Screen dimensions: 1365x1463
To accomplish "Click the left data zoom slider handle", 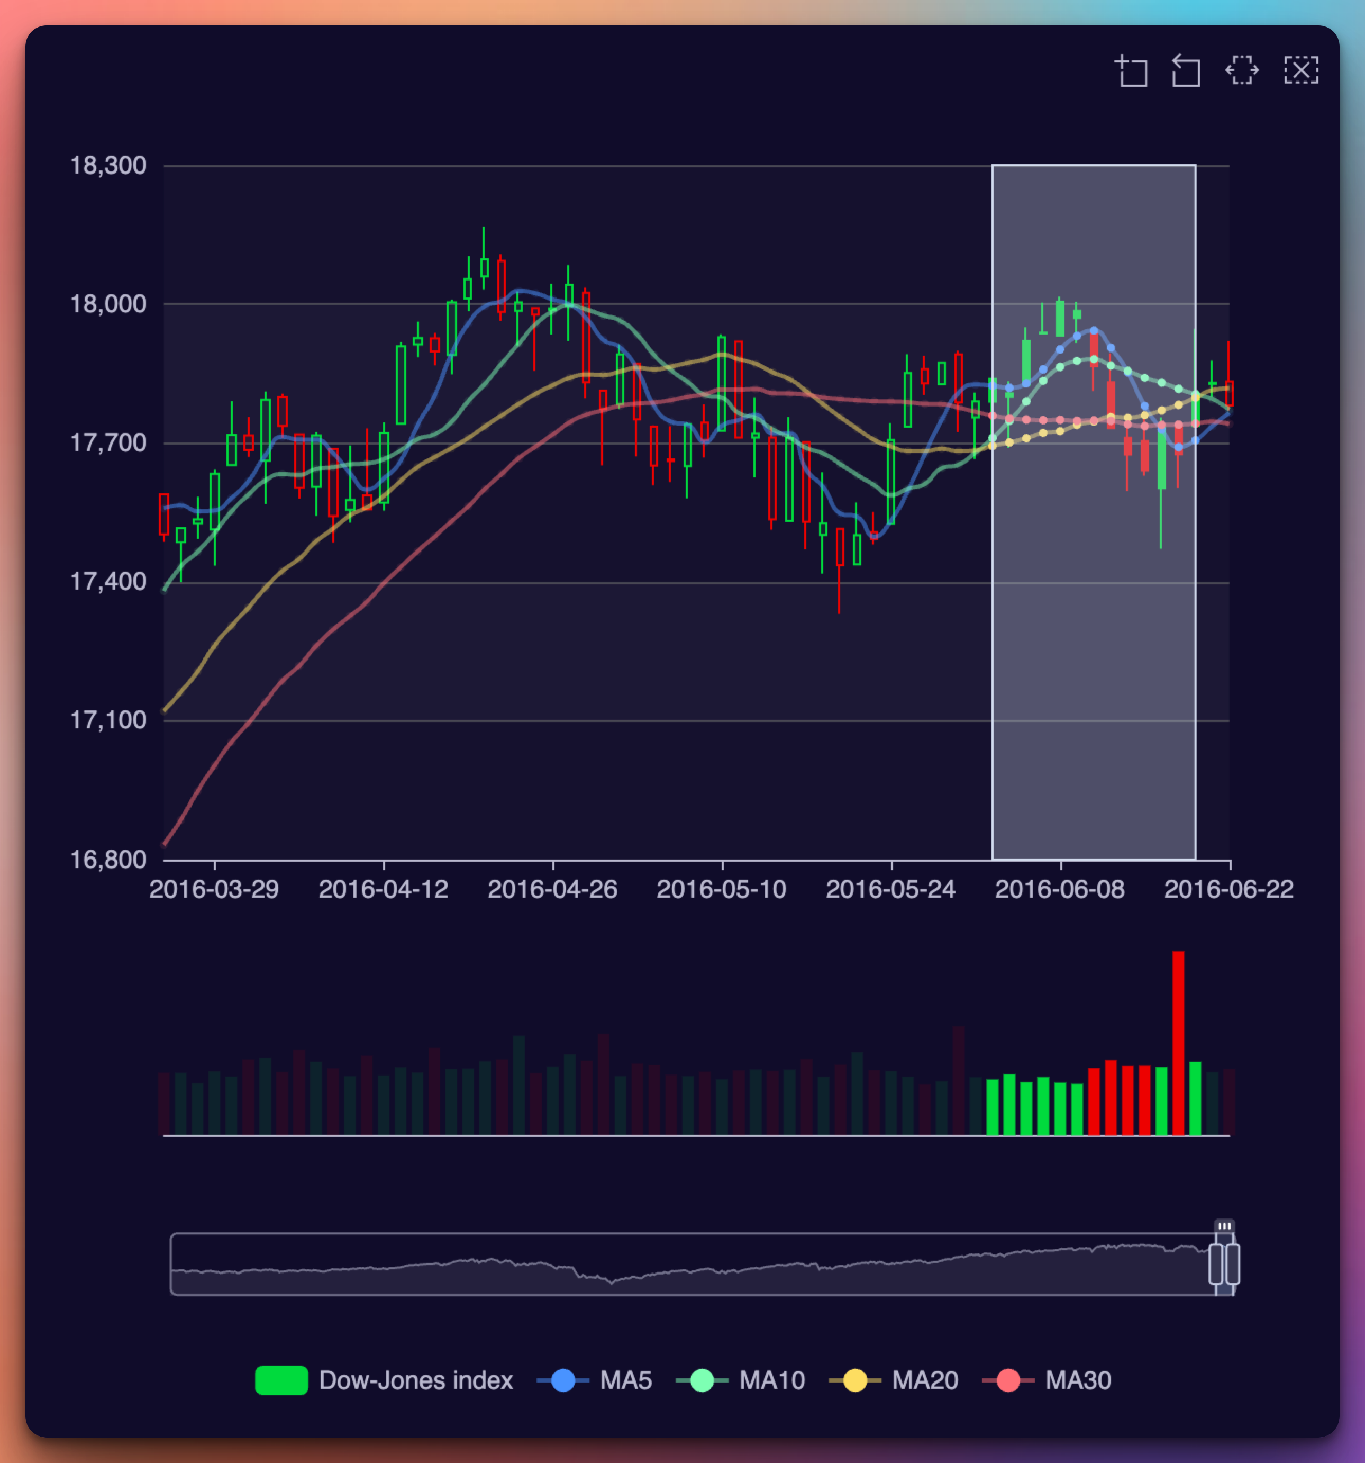I will [1216, 1265].
